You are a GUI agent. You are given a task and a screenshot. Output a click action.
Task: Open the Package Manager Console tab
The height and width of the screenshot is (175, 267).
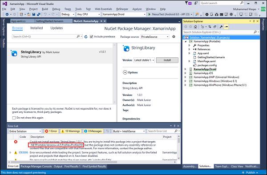(x=36, y=166)
